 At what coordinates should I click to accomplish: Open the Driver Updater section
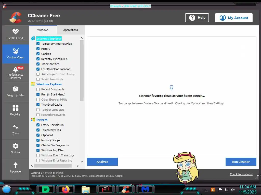pos(16,91)
